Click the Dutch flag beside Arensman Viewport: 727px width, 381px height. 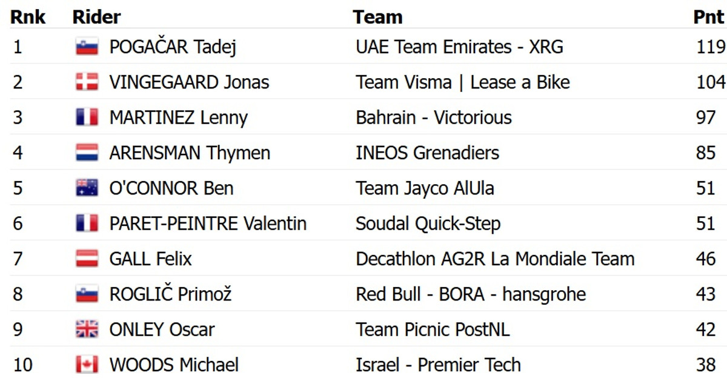[x=87, y=153]
